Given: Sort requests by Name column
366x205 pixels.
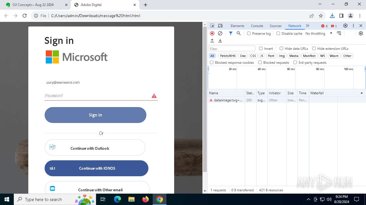Looking at the screenshot, I should [226, 93].
